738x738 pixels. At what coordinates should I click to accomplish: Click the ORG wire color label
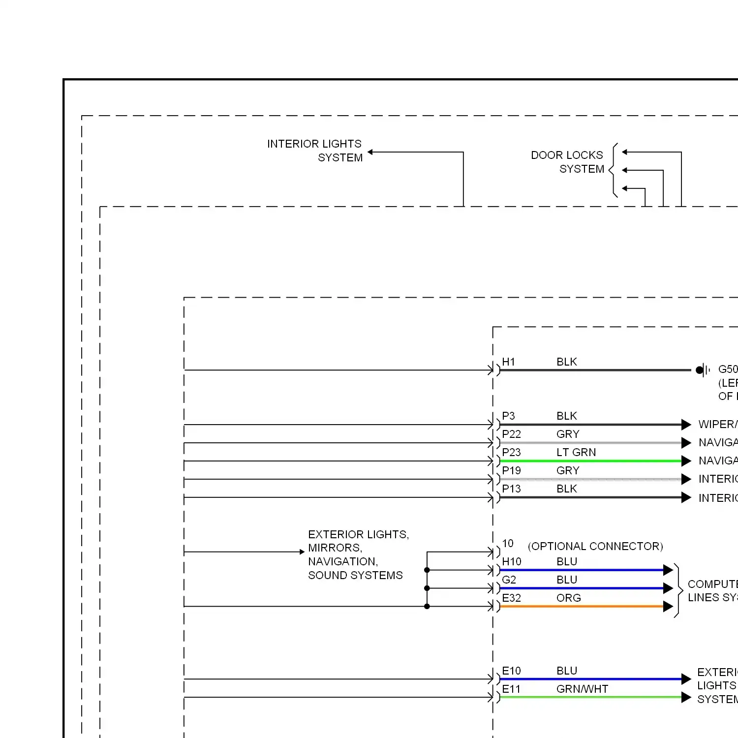click(x=569, y=598)
